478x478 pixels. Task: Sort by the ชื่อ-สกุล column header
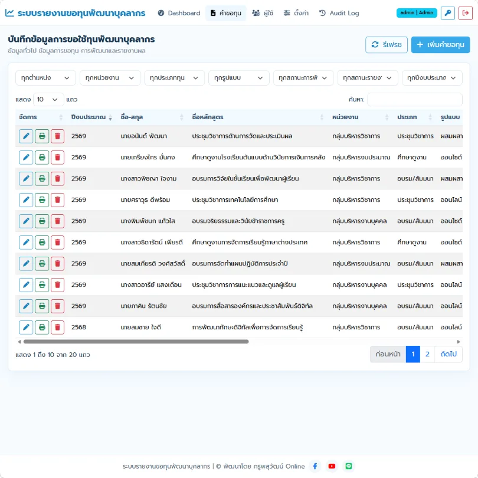tap(152, 117)
